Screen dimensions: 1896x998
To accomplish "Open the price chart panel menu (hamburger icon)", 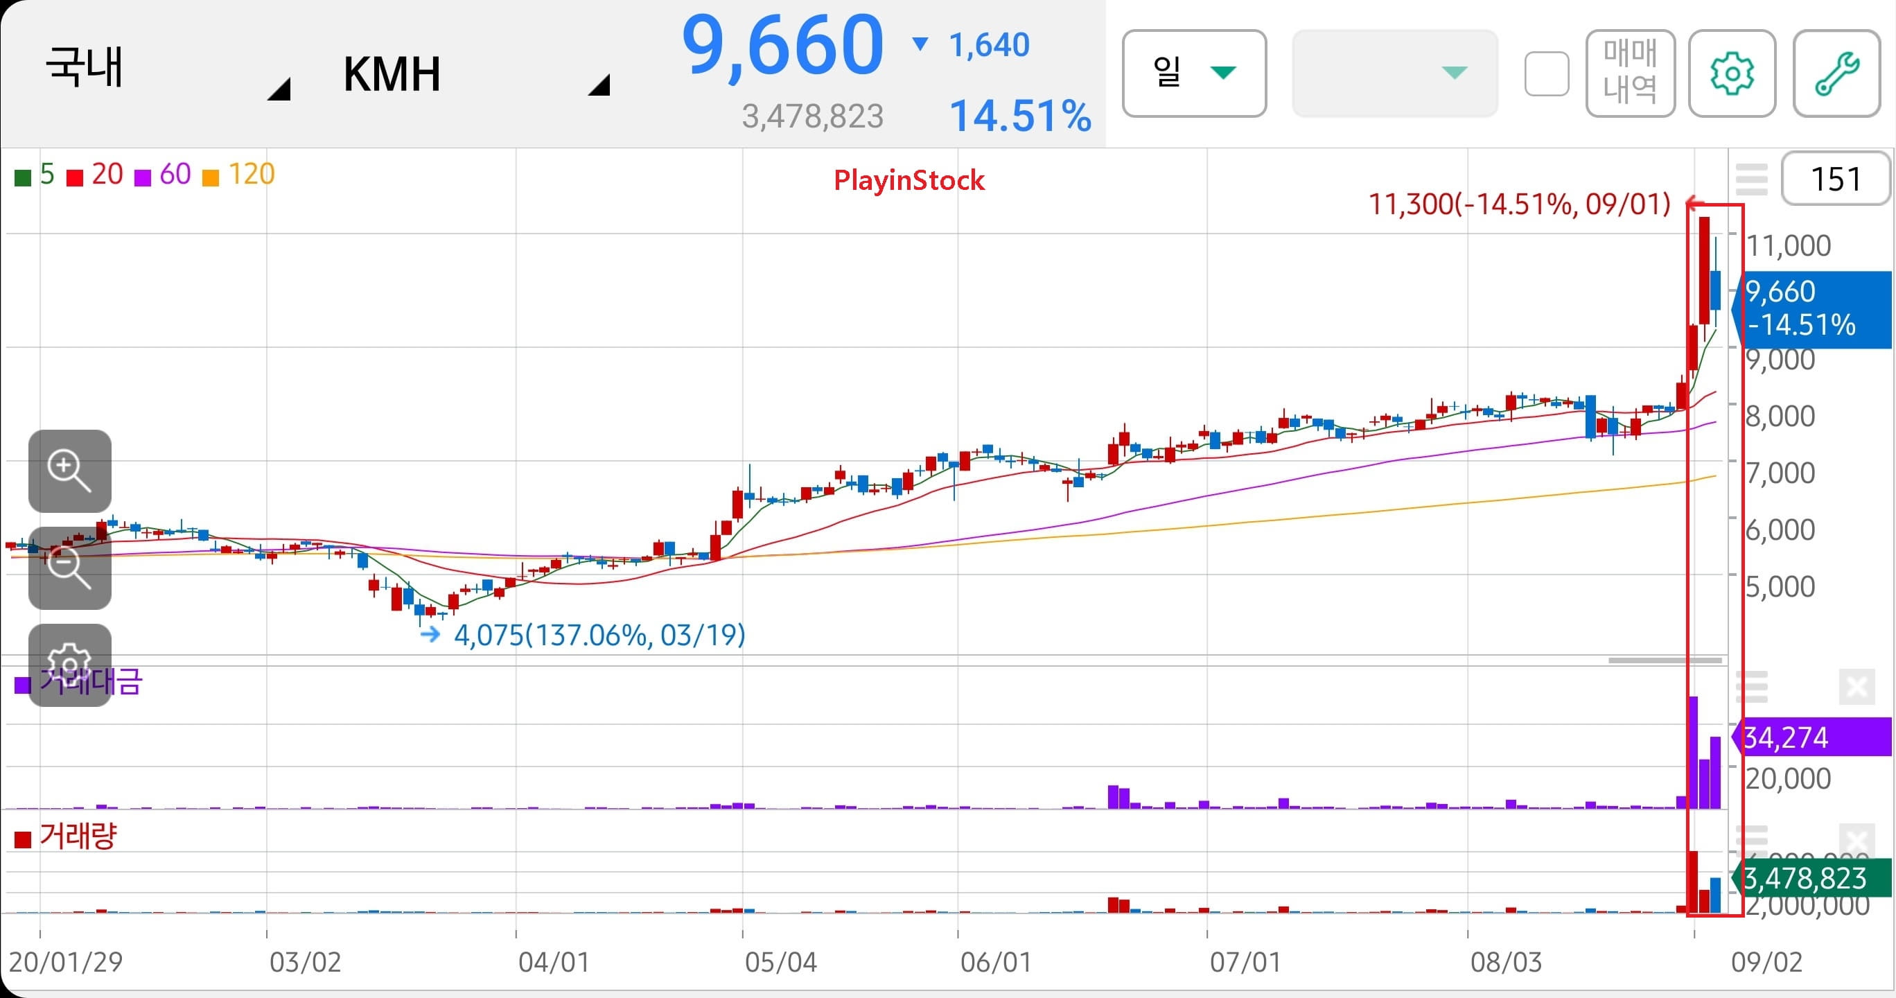I will [x=1752, y=180].
